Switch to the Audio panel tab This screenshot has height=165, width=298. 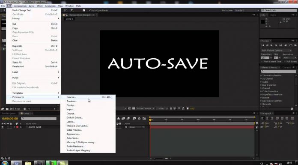[273, 15]
